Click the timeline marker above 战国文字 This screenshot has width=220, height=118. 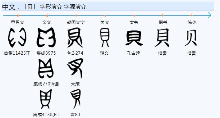coord(76,16)
